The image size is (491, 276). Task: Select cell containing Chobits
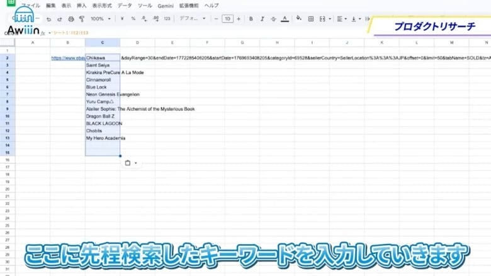(x=103, y=131)
